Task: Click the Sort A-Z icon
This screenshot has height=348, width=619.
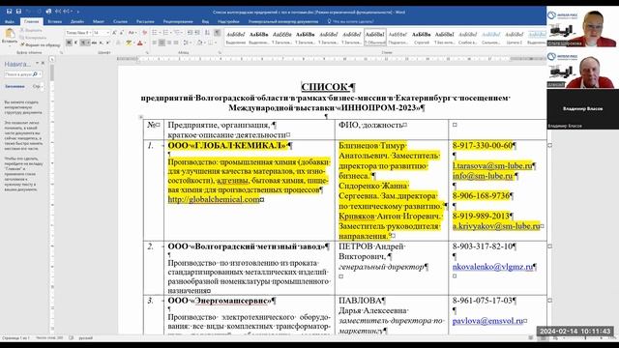Action: pyautogui.click(x=207, y=33)
